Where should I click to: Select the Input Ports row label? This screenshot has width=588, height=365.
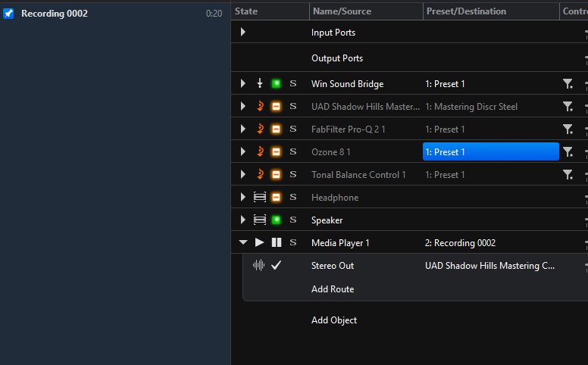tap(333, 33)
